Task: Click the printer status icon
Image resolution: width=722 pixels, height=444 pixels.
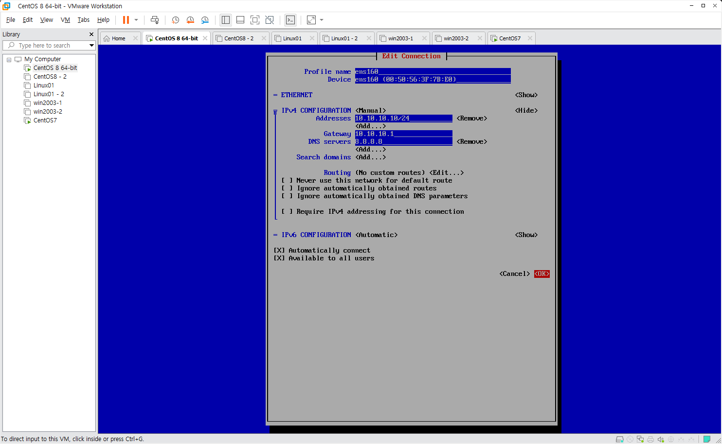Action: (x=650, y=439)
